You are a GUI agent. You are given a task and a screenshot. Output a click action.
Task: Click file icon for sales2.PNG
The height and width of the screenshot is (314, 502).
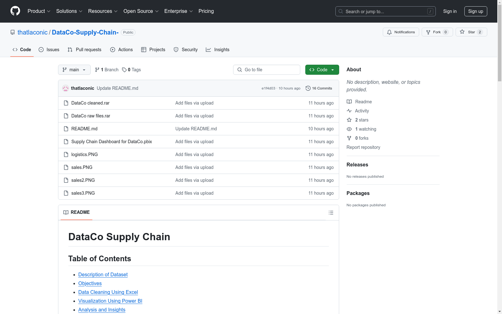[66, 180]
